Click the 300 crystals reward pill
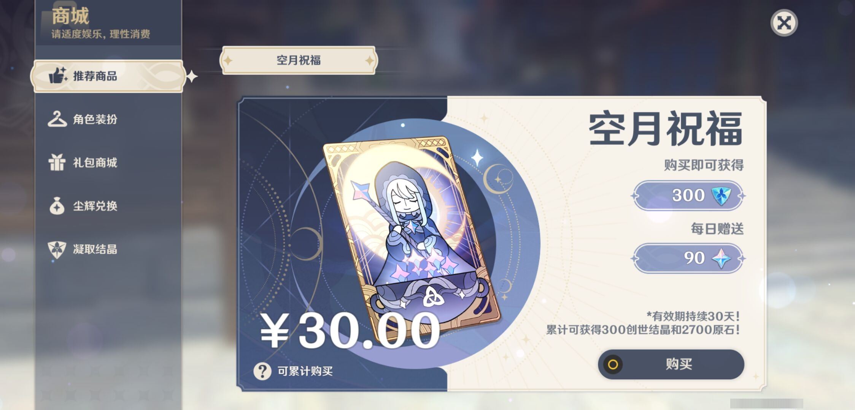This screenshot has height=410, width=855. (688, 196)
